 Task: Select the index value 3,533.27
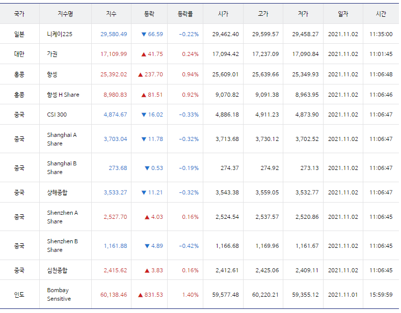pyautogui.click(x=115, y=192)
